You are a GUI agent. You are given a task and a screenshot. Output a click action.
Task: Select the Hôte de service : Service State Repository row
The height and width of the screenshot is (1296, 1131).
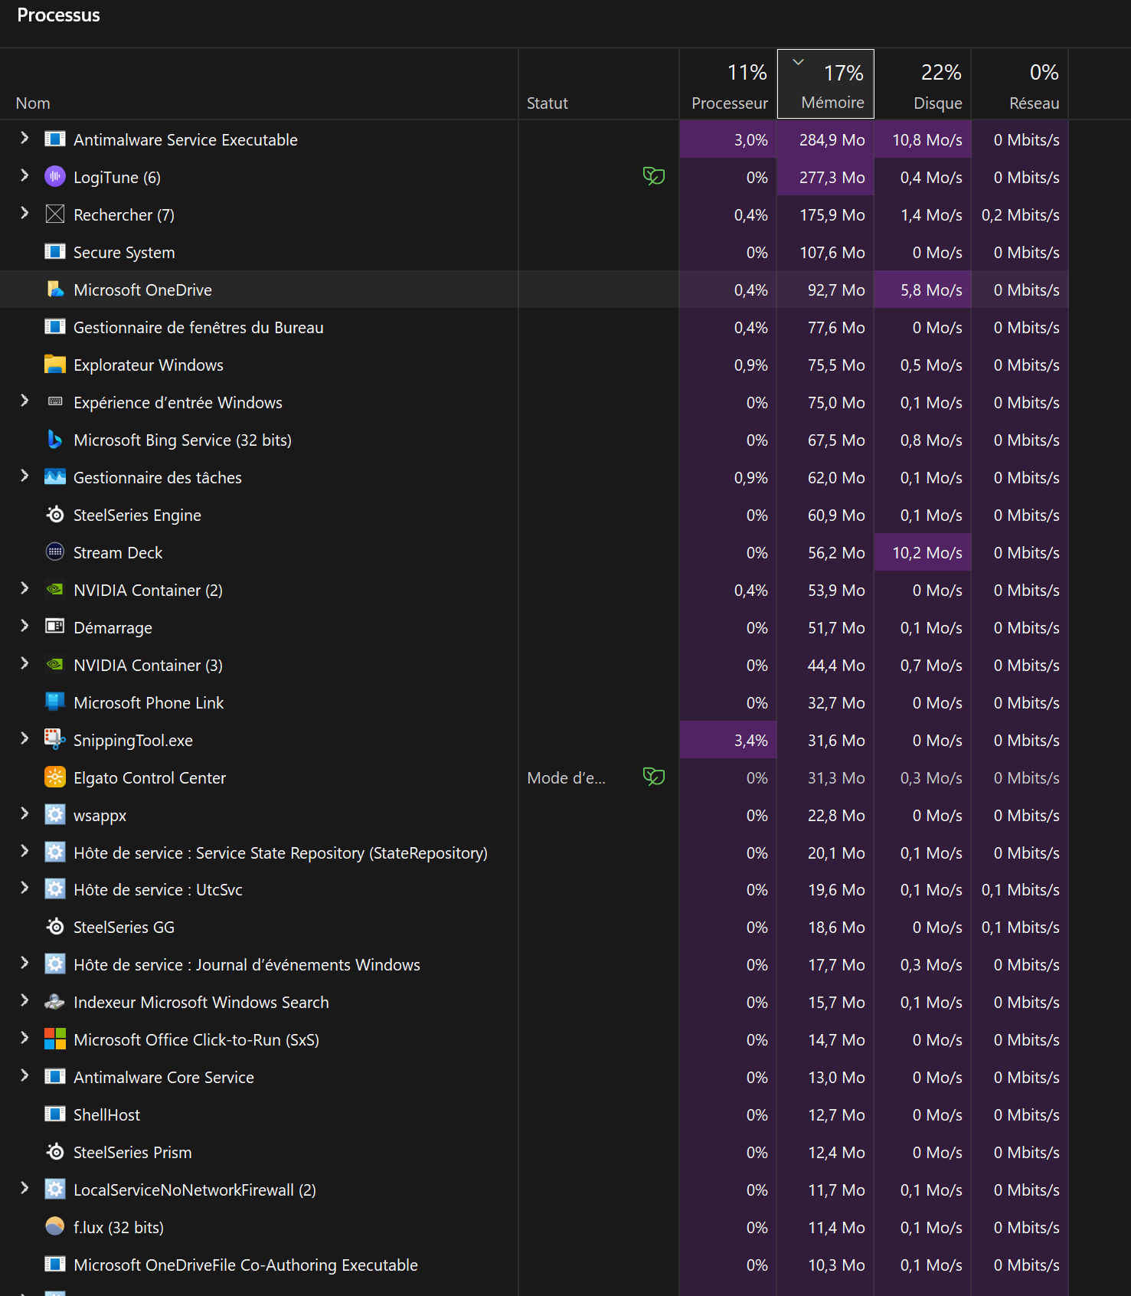[x=534, y=853]
